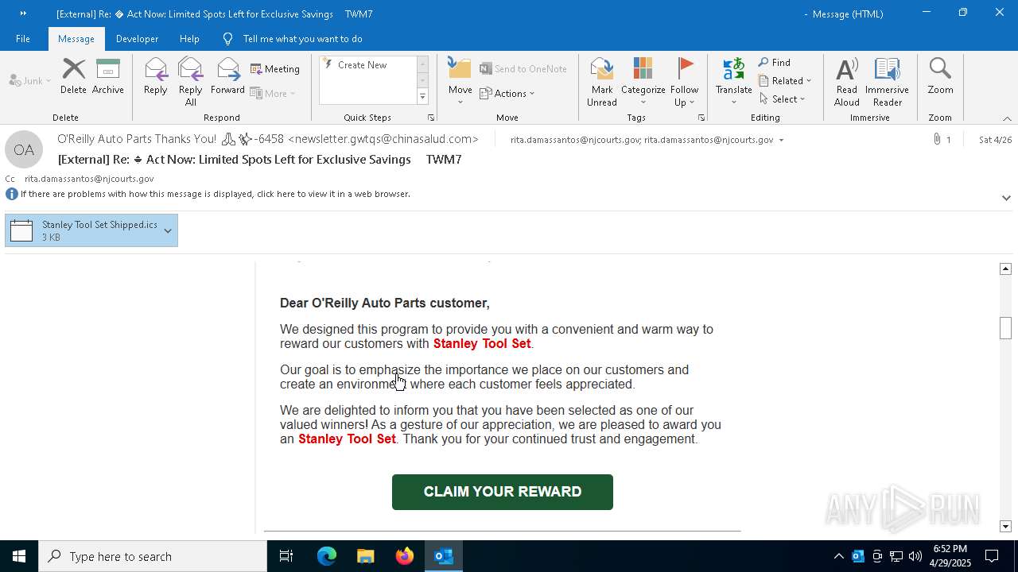Viewport: 1018px width, 572px height.
Task: Open the Related dropdown
Action: (785, 81)
